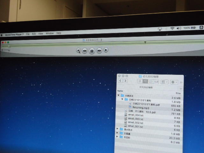Click the playhead marker on the QuickTime timeline
The height and width of the screenshot is (153, 204).
pos(145,42)
